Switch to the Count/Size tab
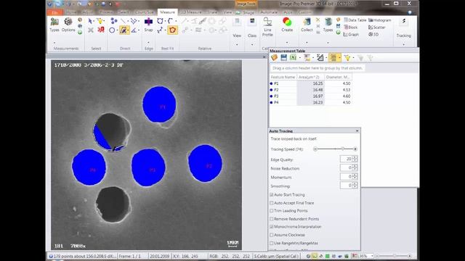The image size is (465, 261). tap(145, 12)
